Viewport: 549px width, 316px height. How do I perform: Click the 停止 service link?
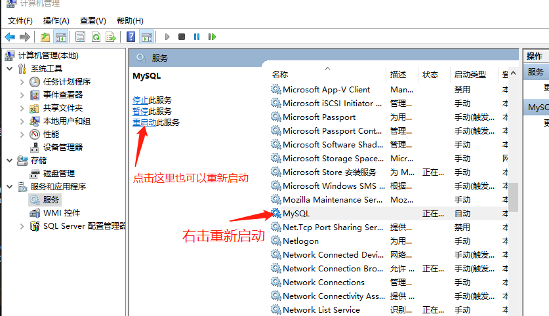tap(140, 100)
